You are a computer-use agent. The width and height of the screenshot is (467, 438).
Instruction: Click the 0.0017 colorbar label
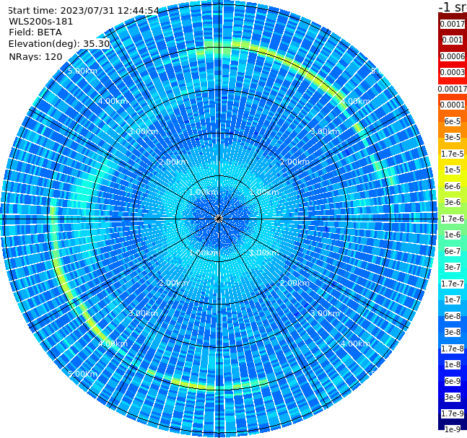[x=453, y=24]
